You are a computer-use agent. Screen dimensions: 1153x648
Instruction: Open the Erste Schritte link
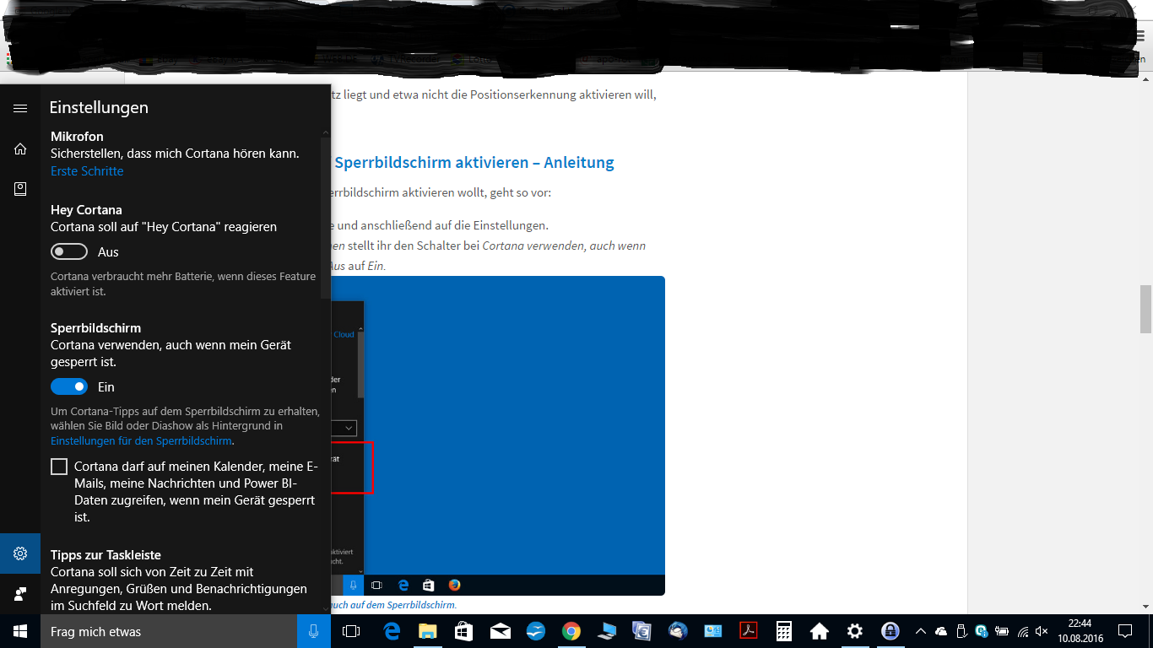[87, 171]
